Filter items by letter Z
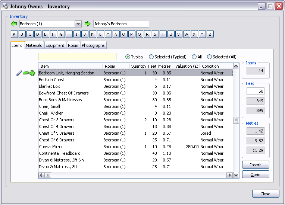 point(210,34)
